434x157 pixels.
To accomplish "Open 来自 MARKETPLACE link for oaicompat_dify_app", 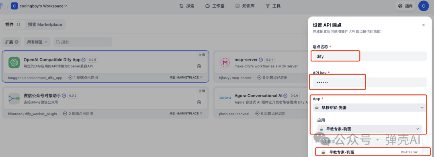I will (x=186, y=77).
